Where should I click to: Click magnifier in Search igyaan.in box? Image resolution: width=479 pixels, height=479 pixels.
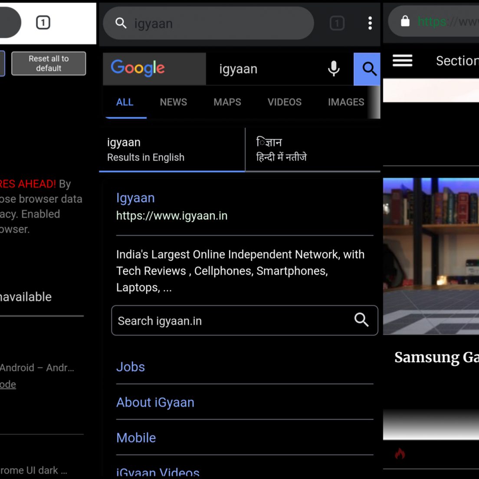(361, 320)
